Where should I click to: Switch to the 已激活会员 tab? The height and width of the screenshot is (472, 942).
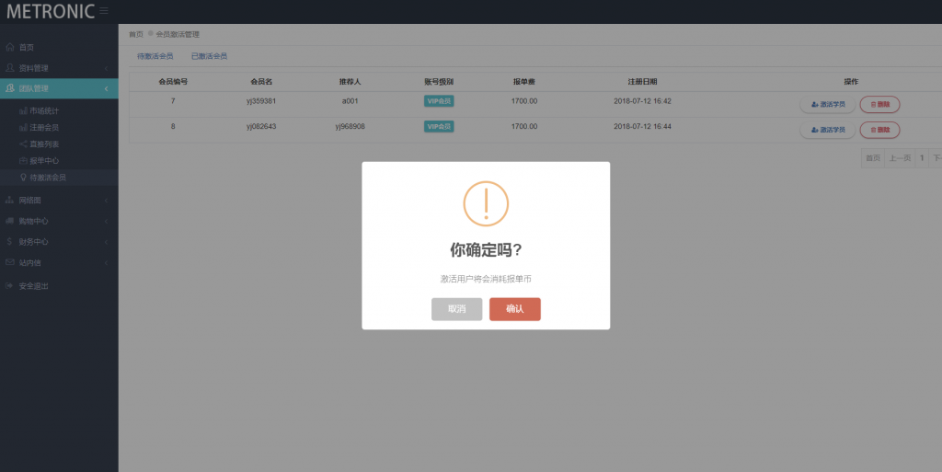[209, 56]
